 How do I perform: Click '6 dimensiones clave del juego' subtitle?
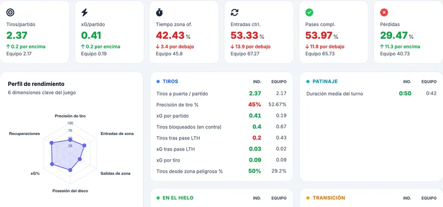(42, 92)
